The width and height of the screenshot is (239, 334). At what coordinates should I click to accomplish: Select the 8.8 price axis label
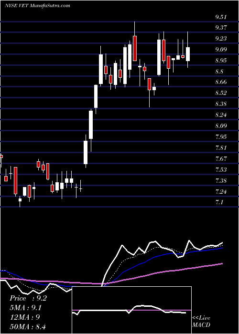pos(219,72)
